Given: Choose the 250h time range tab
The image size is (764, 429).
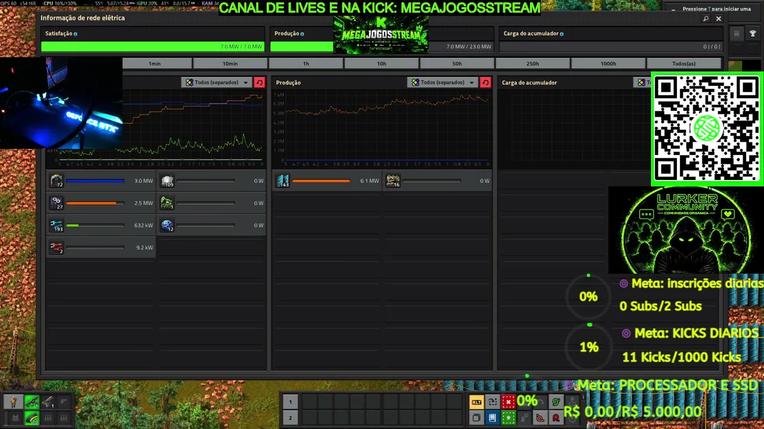Looking at the screenshot, I should pyautogui.click(x=532, y=63).
